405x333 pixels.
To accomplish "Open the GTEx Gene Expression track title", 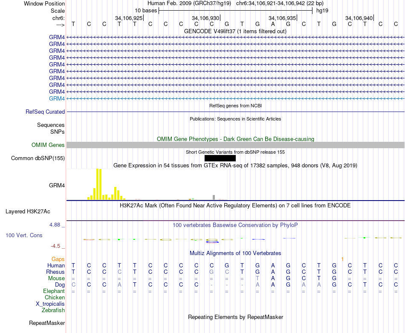I will (x=235, y=165).
